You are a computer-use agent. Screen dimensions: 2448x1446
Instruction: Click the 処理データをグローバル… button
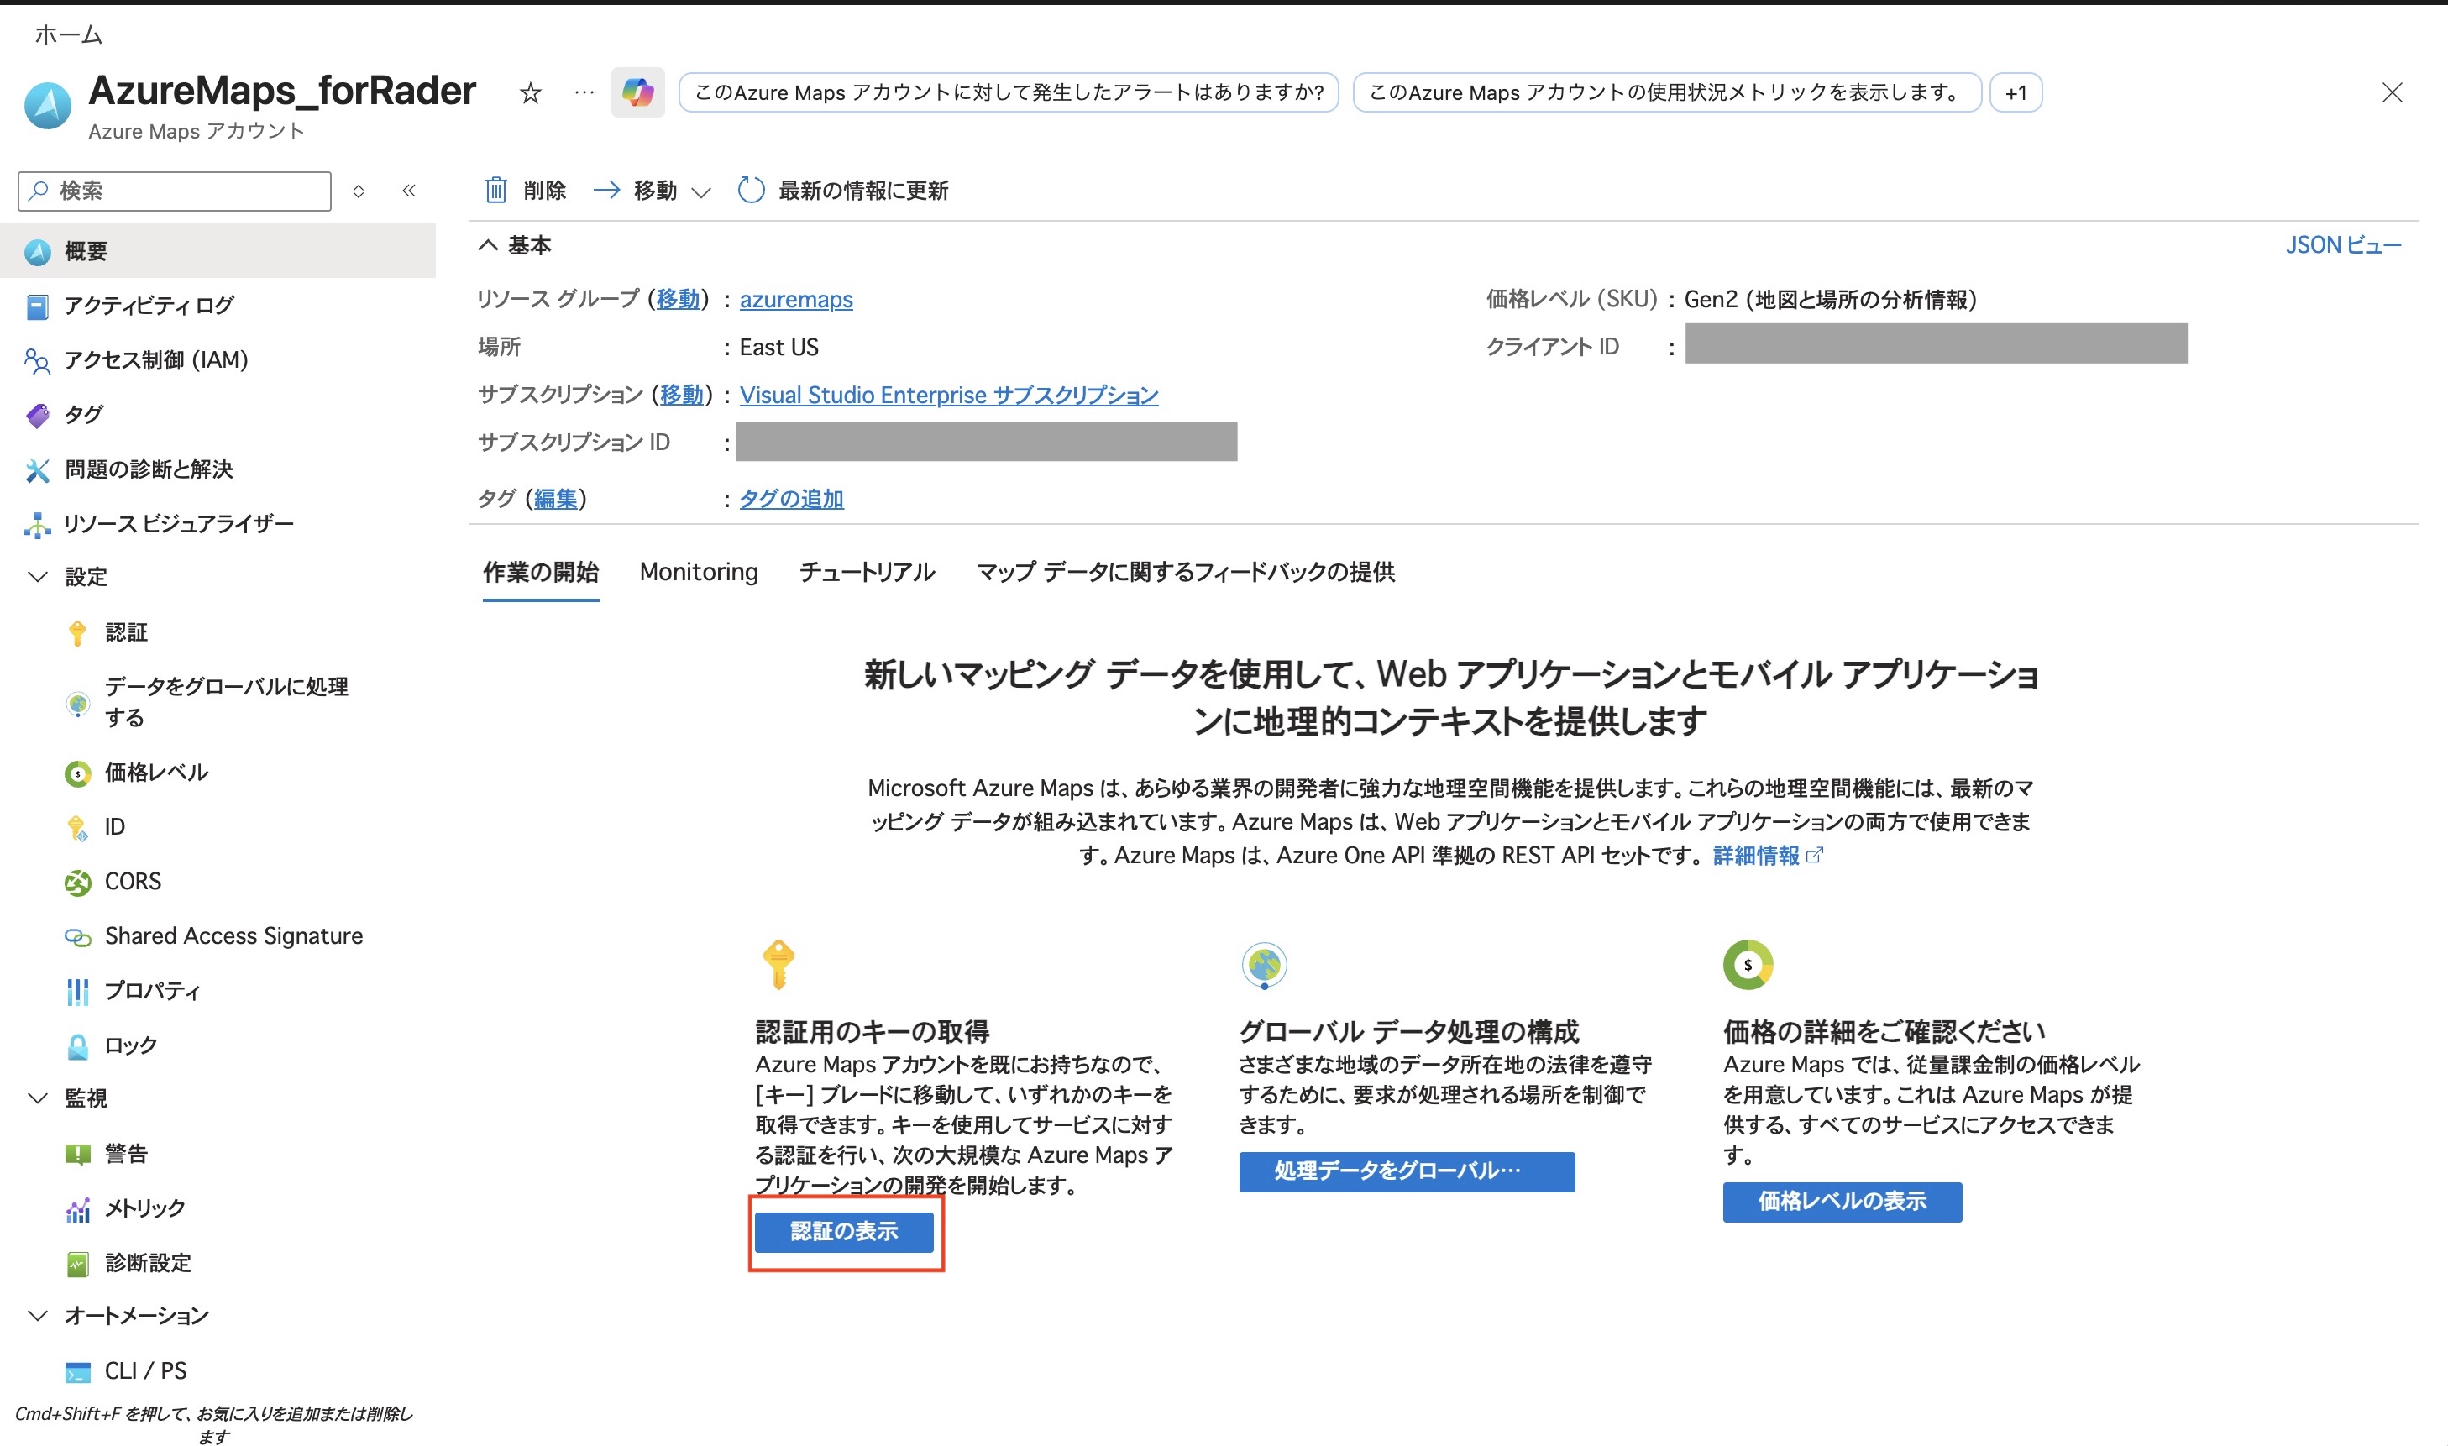(x=1407, y=1171)
